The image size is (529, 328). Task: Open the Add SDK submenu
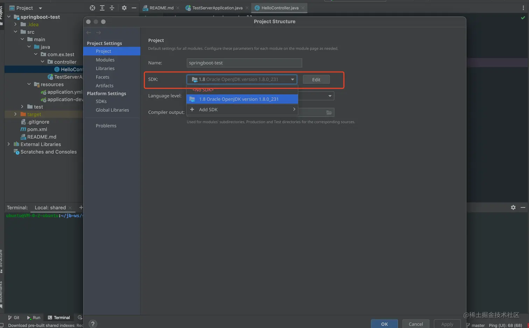[242, 110]
